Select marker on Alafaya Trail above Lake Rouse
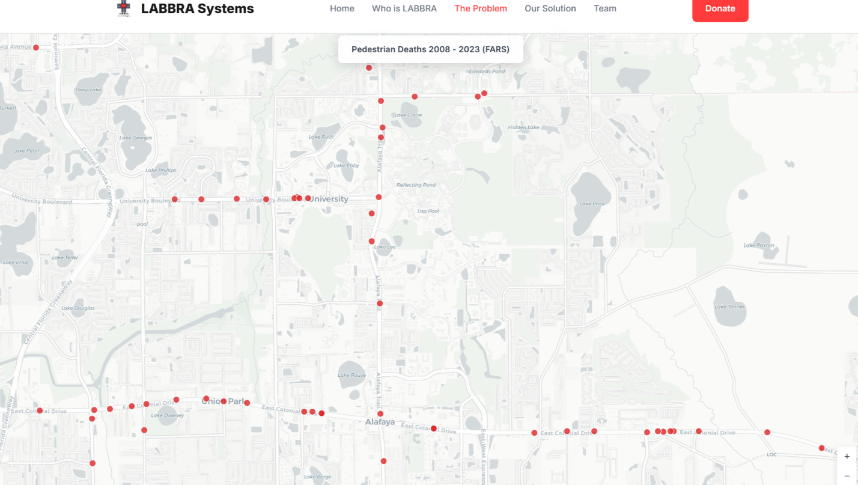 [x=380, y=304]
